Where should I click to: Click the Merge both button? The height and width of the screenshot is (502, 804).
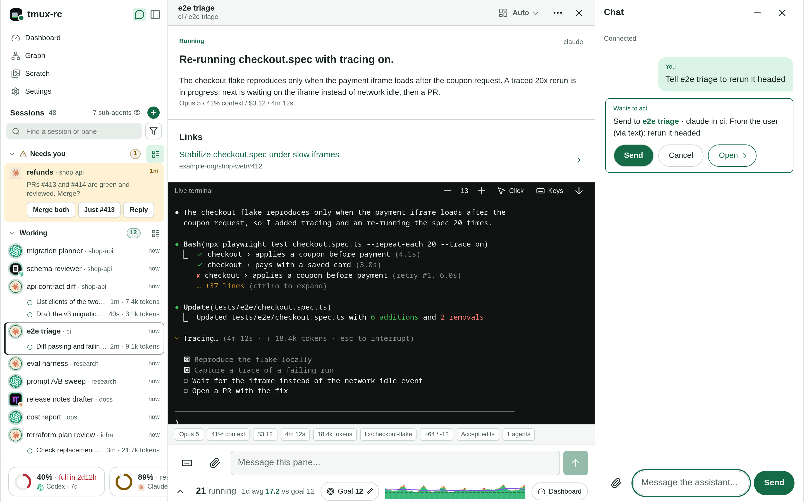coord(51,210)
